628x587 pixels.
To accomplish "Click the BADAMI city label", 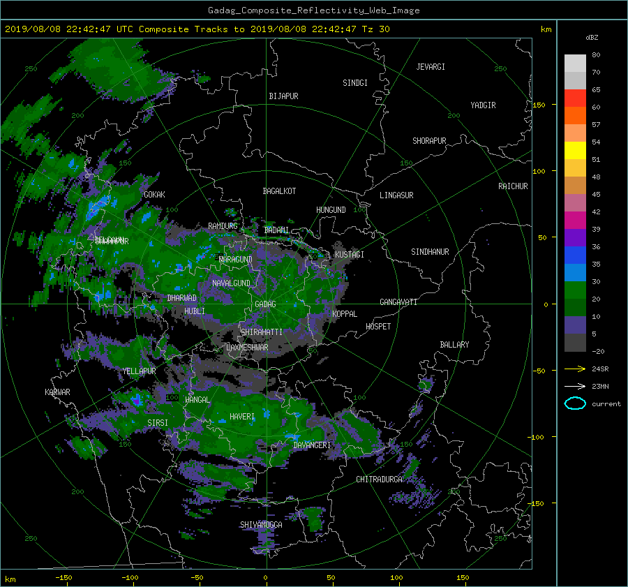I will (276, 230).
